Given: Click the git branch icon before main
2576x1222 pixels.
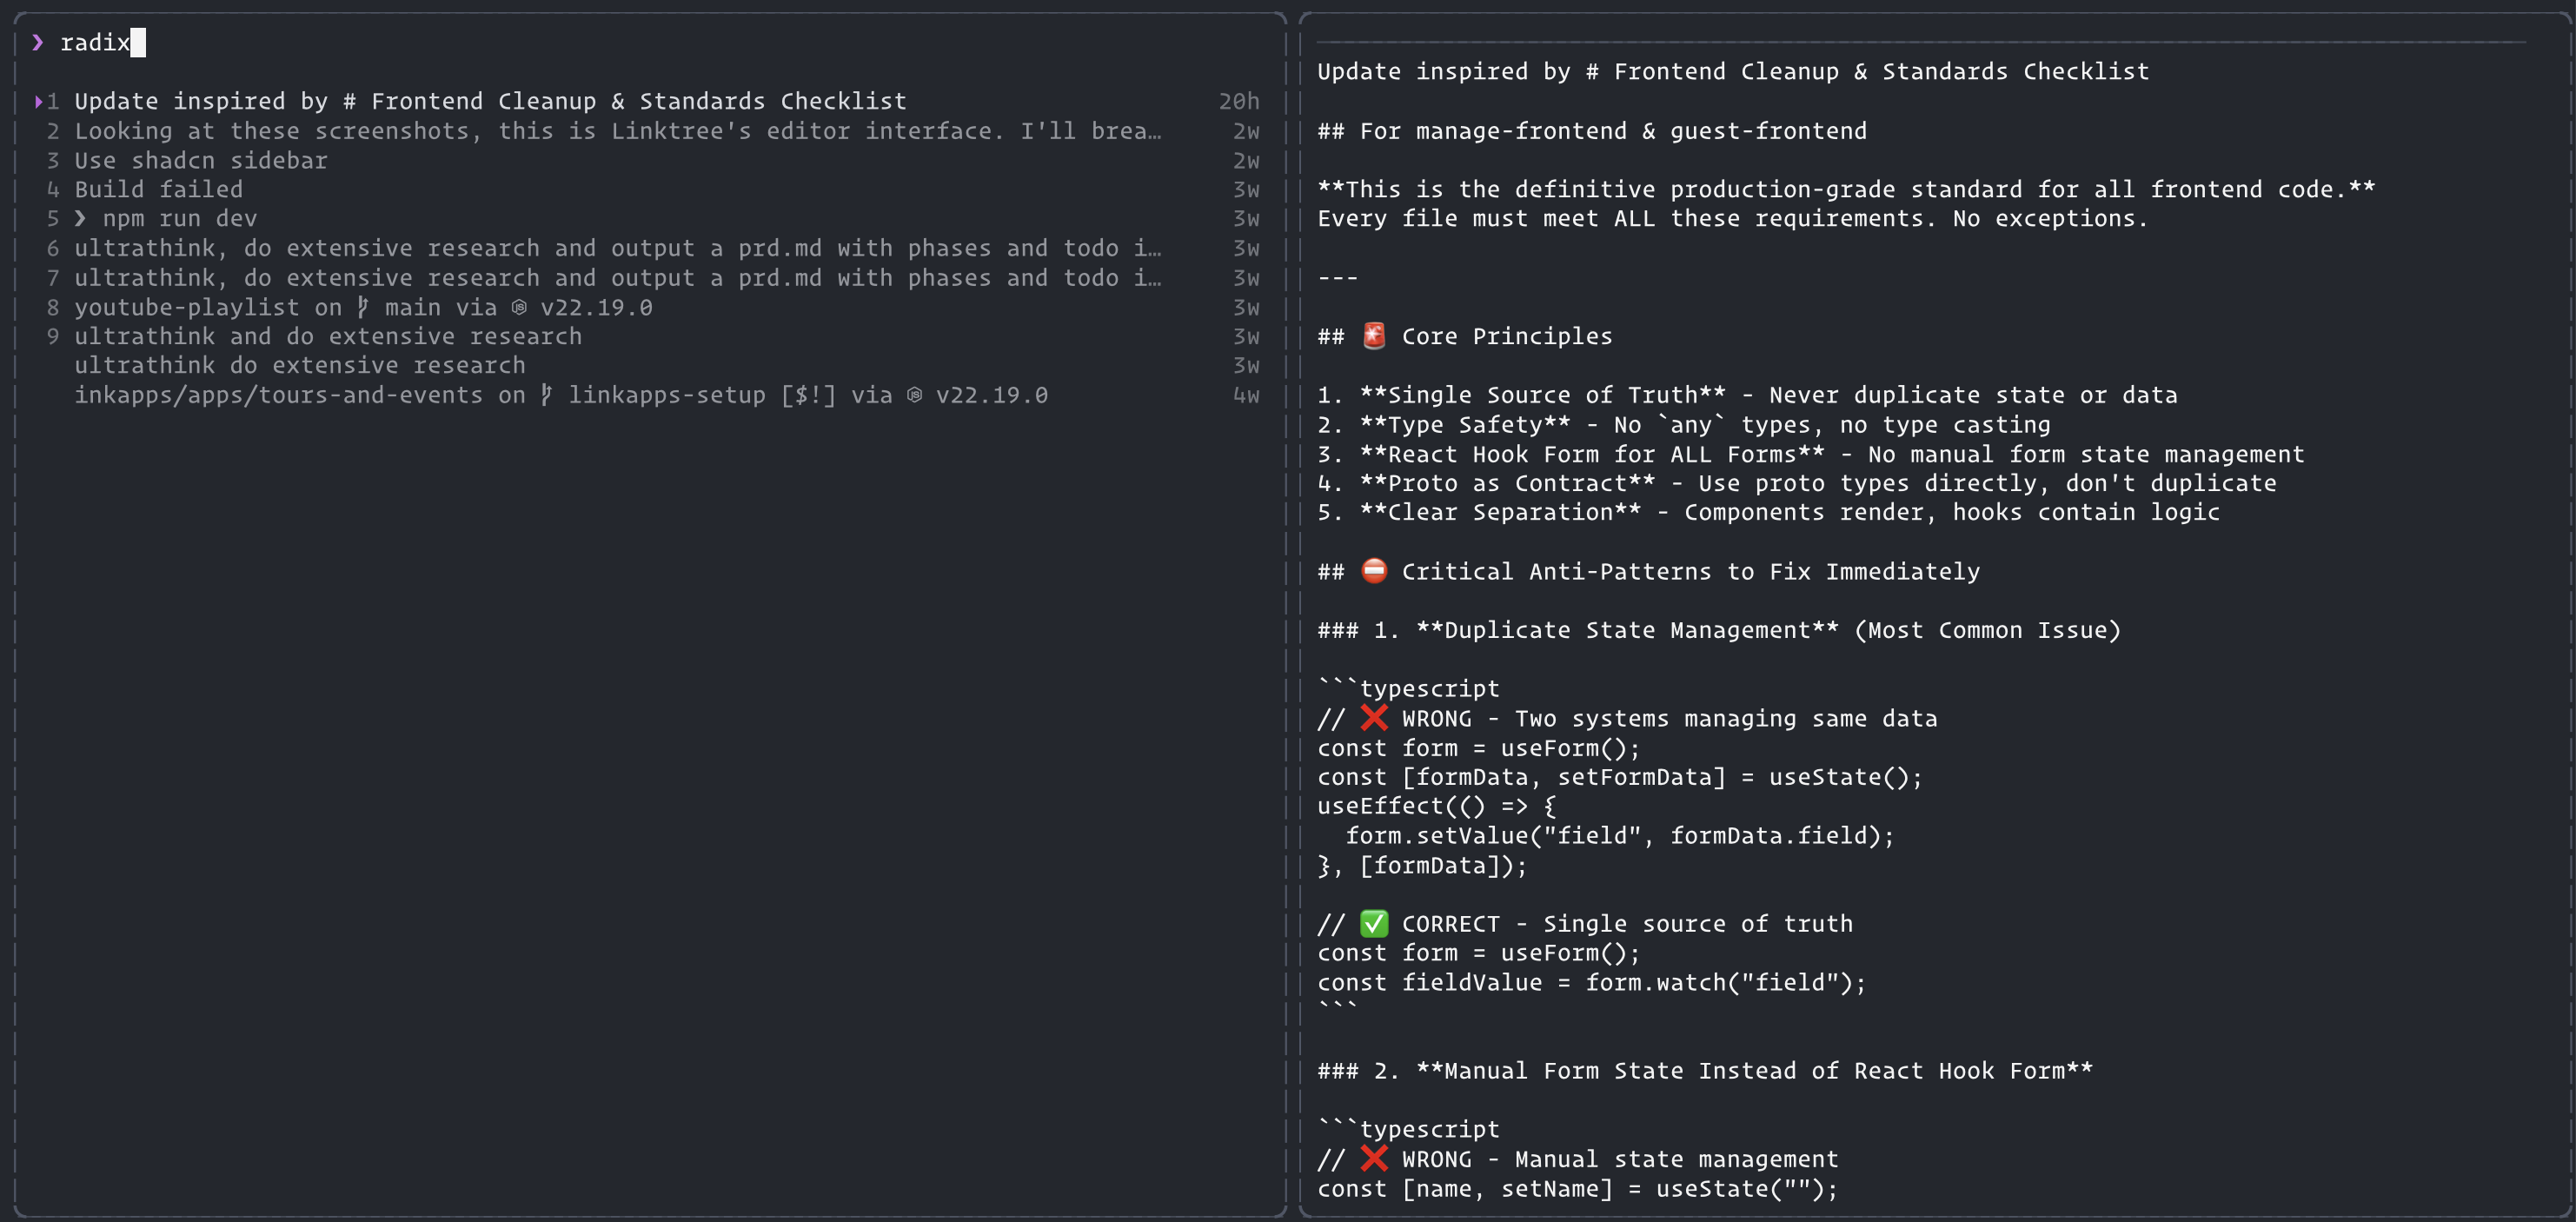Looking at the screenshot, I should (x=363, y=307).
